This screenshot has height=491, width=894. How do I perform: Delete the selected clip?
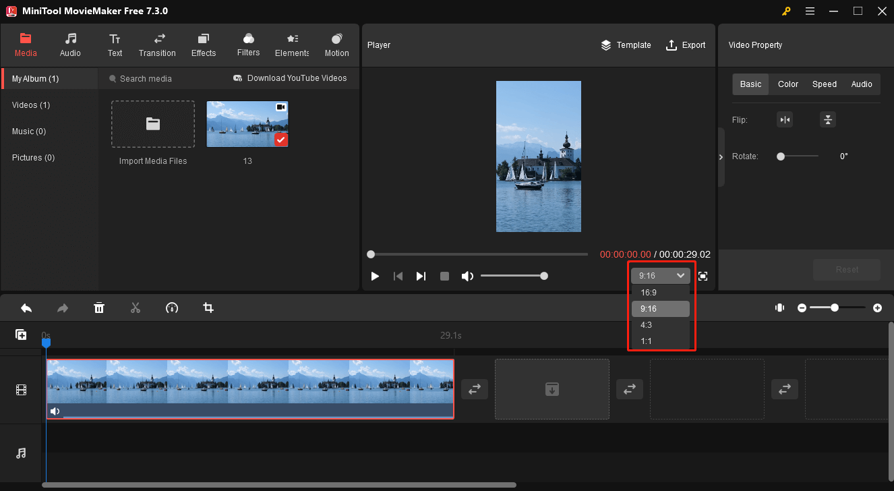[x=99, y=308]
